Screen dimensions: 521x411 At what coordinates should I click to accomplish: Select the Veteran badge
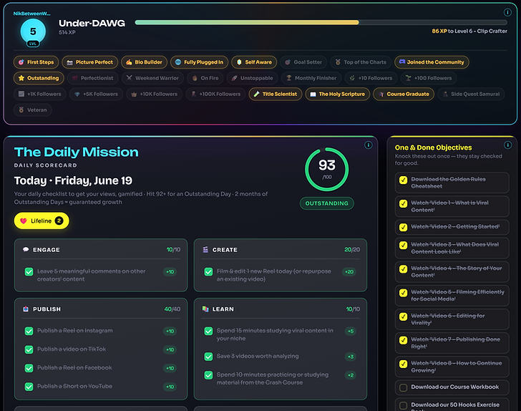(33, 110)
